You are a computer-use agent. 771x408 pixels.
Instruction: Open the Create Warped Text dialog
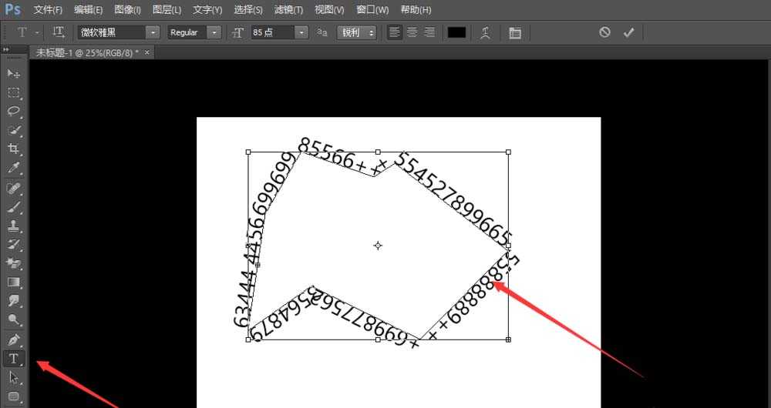pyautogui.click(x=485, y=32)
